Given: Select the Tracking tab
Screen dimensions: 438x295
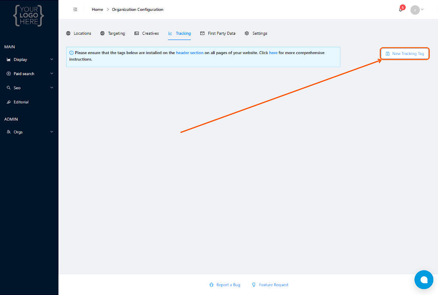Looking at the screenshot, I should pyautogui.click(x=179, y=33).
